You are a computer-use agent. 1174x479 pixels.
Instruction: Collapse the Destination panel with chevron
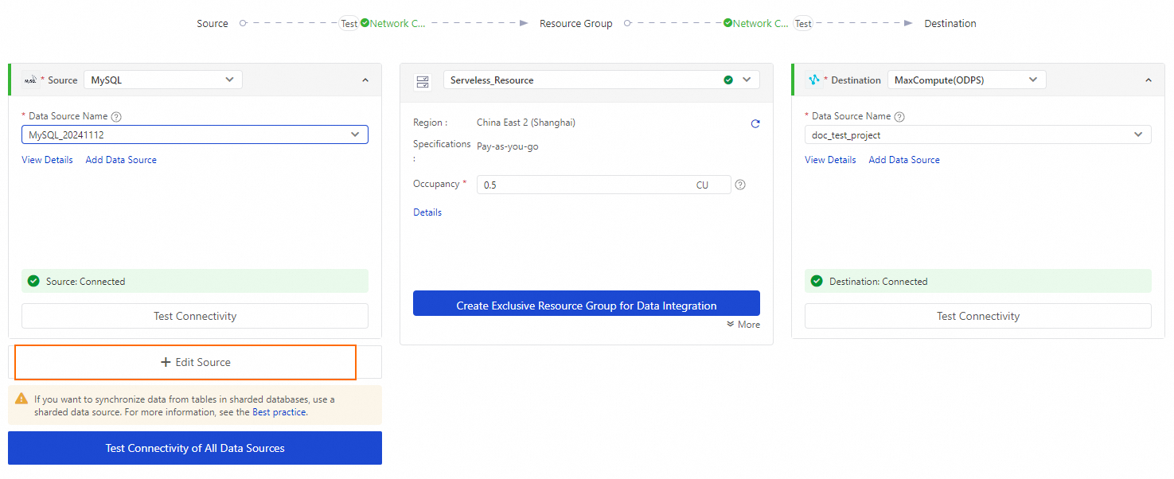pyautogui.click(x=1149, y=80)
